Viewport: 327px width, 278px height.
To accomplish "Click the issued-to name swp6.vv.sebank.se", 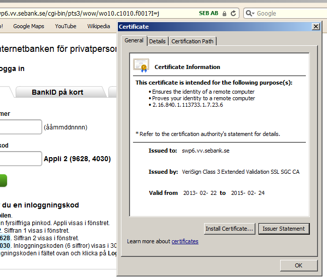I will [x=206, y=151].
